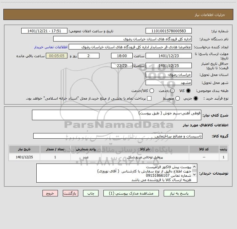Click the remaining time field 00:05:05
237x229 pixels.
click(x=57, y=56)
